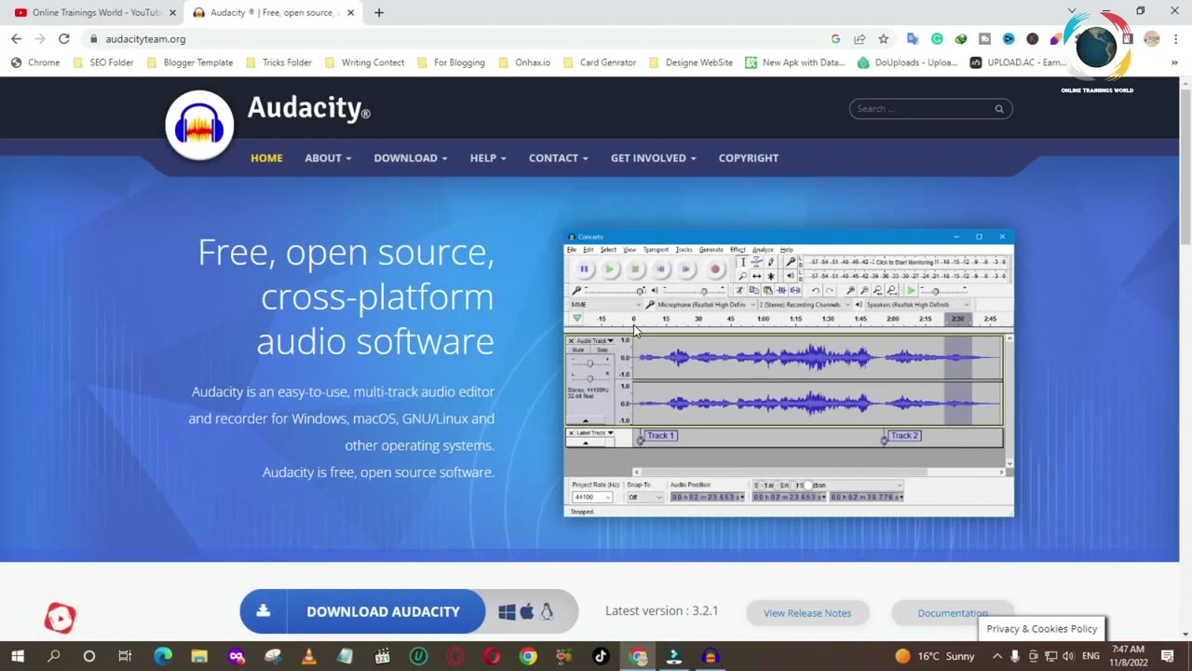The image size is (1192, 671).
Task: Open View Release Notes
Action: [807, 612]
